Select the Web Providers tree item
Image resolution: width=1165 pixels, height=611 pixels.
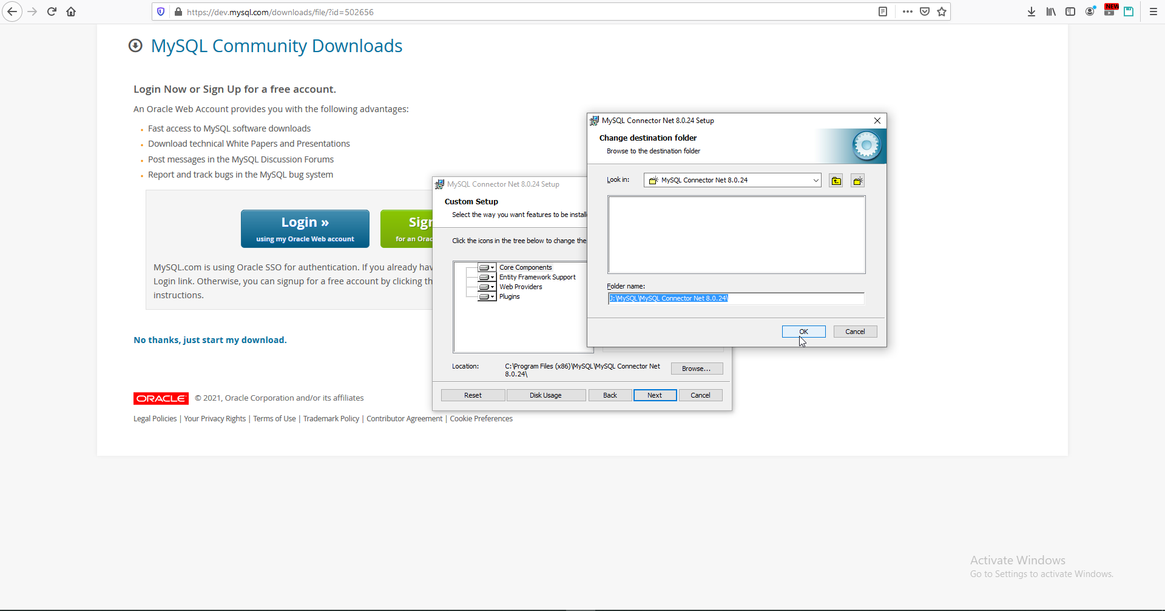(x=521, y=287)
